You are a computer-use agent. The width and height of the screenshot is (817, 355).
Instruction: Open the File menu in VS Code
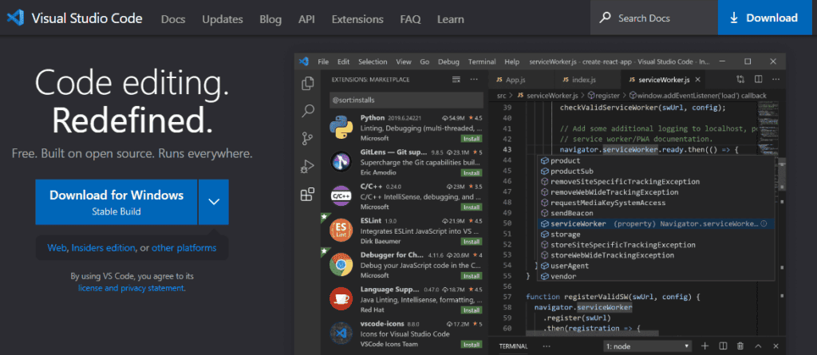323,61
